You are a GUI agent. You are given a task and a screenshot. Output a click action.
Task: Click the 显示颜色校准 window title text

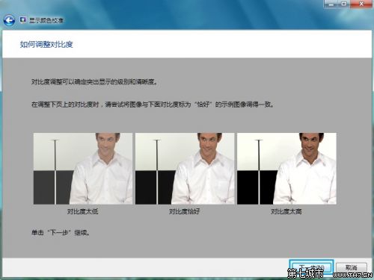pyautogui.click(x=46, y=20)
